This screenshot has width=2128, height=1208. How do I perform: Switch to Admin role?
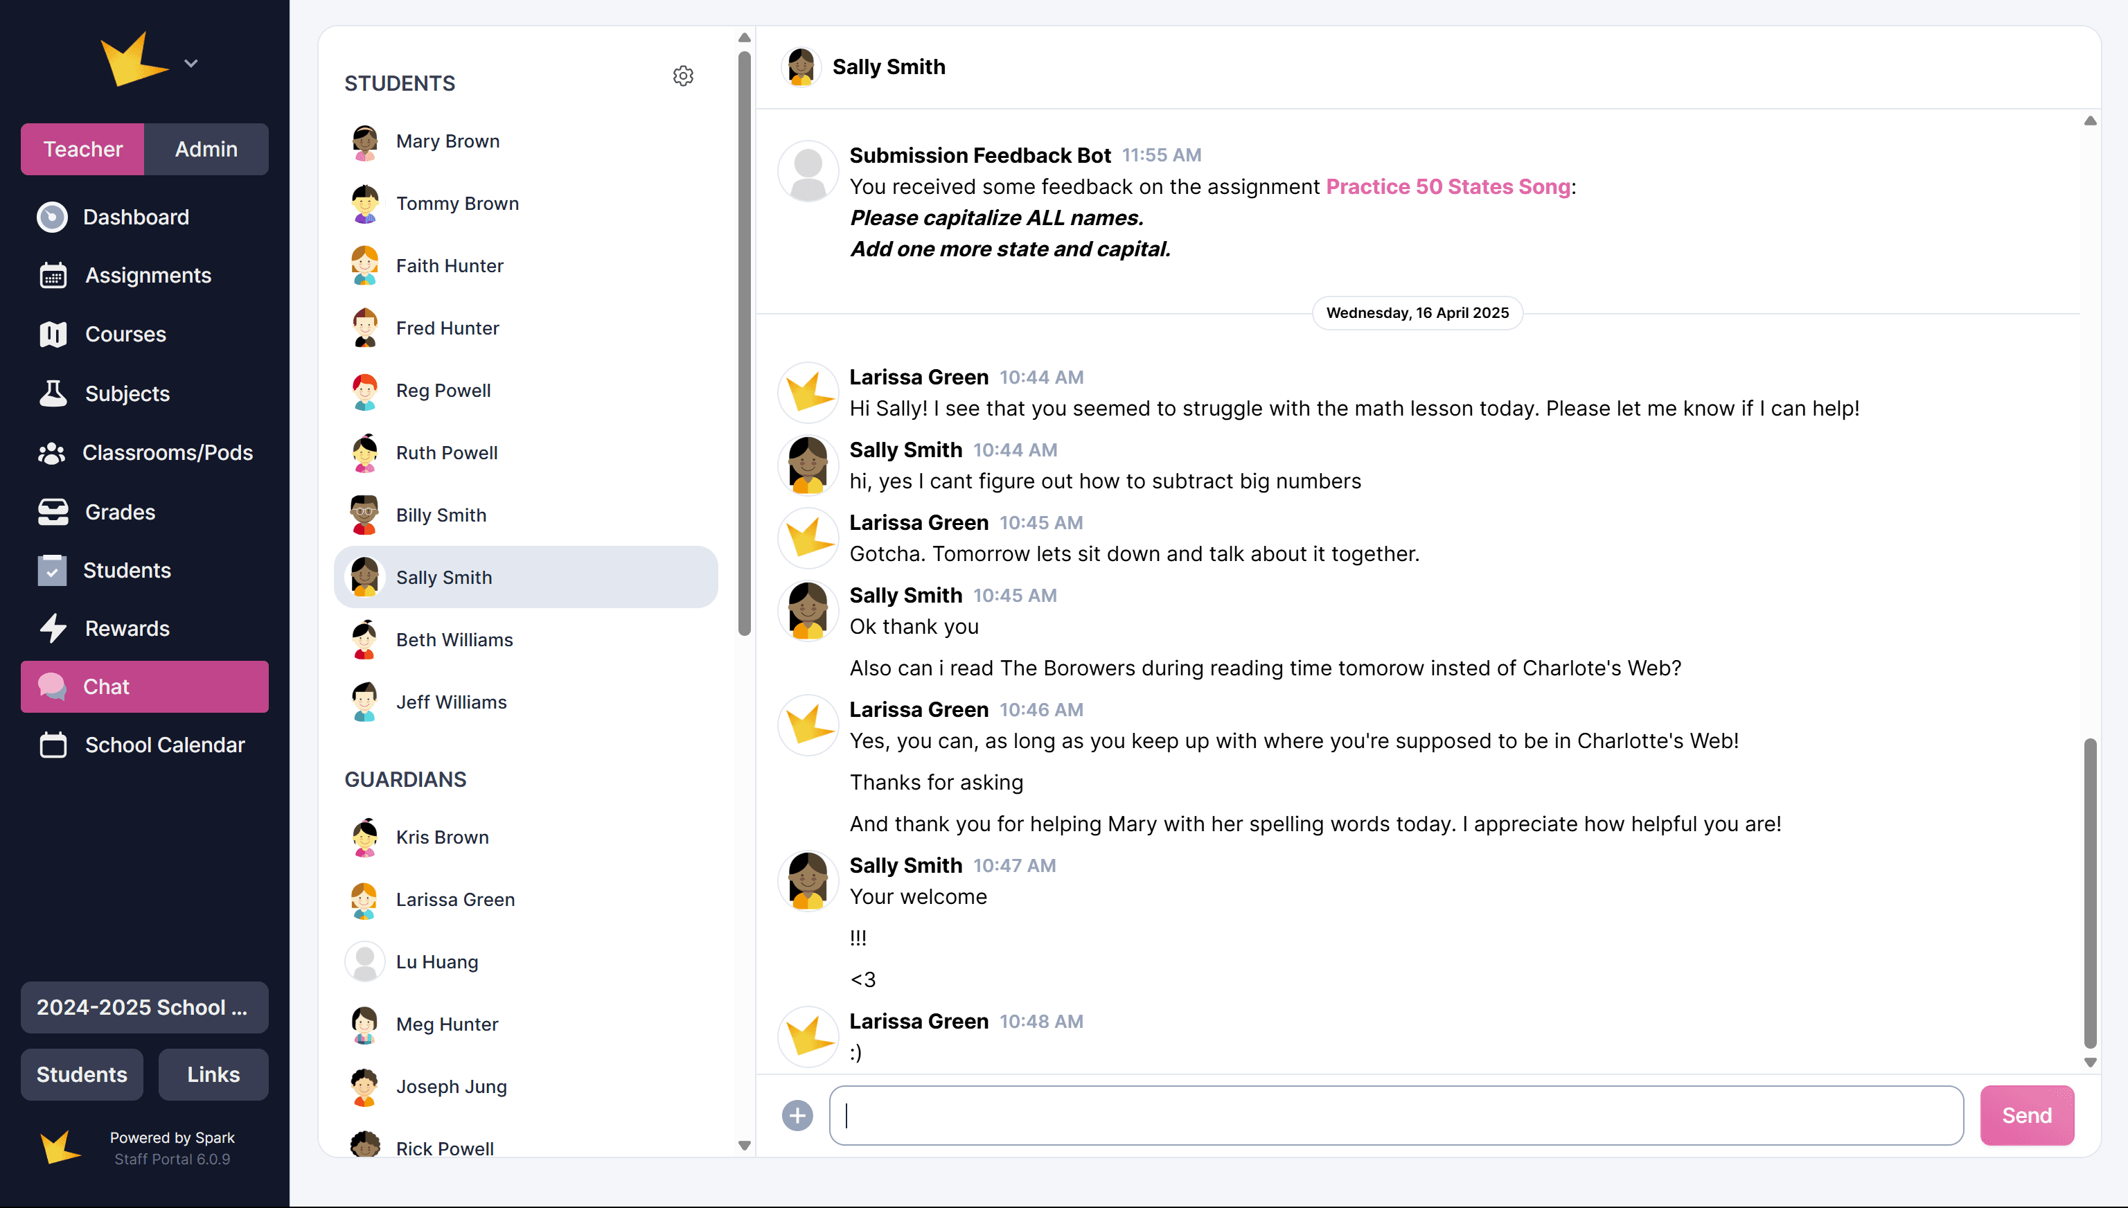(206, 150)
